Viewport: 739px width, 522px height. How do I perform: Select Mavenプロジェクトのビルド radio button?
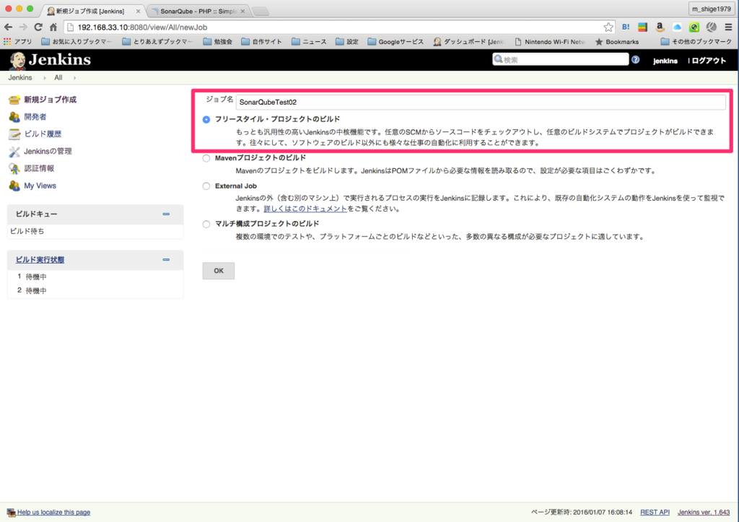[206, 158]
